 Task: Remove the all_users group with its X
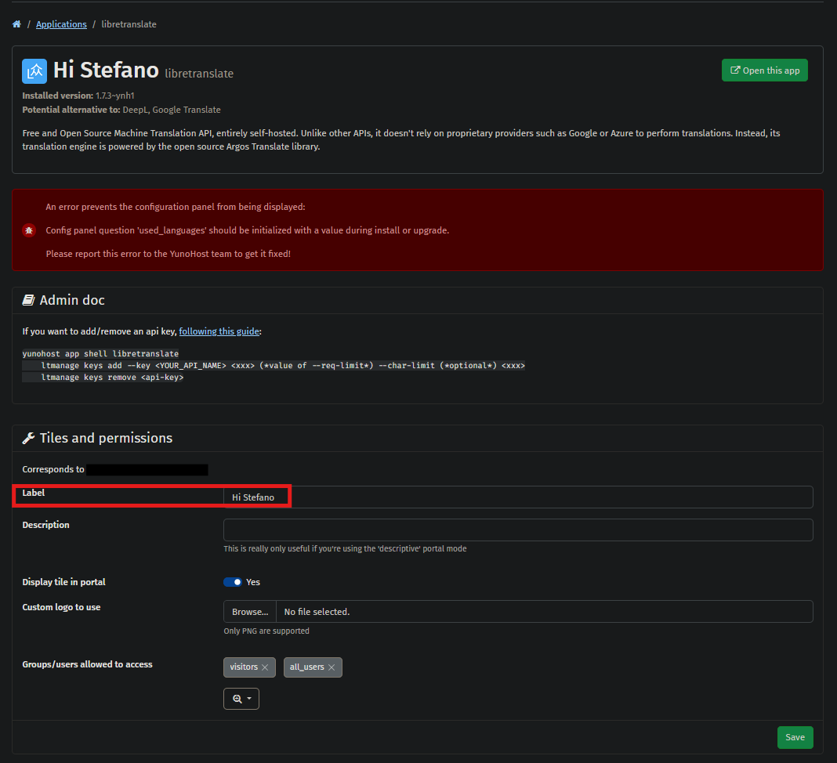pos(332,667)
